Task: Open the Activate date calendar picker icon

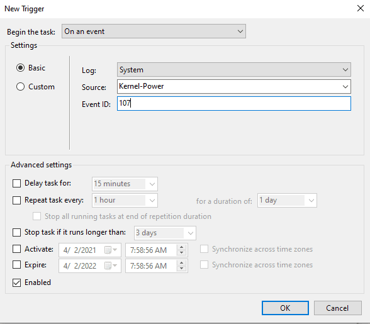Action: (111, 250)
